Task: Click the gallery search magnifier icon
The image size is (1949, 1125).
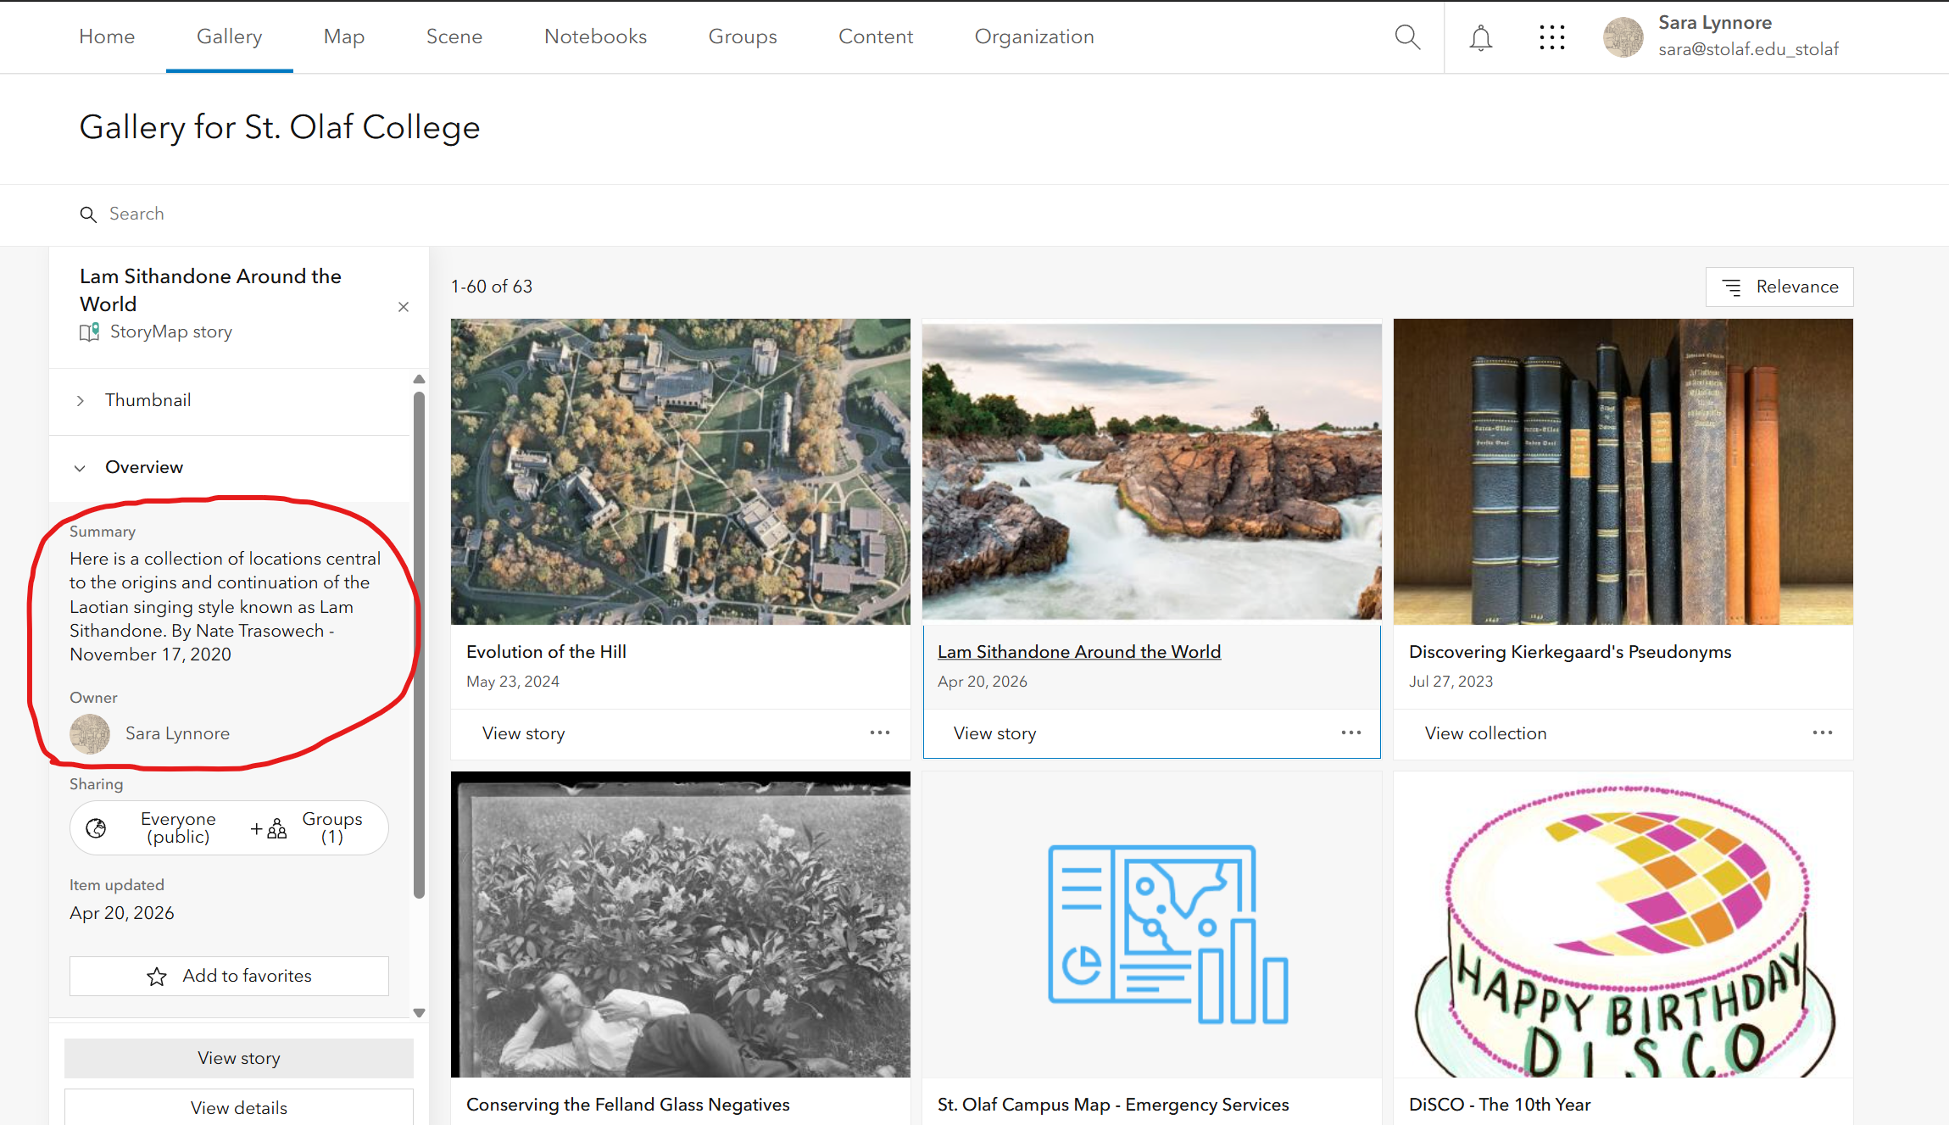Action: (x=88, y=214)
